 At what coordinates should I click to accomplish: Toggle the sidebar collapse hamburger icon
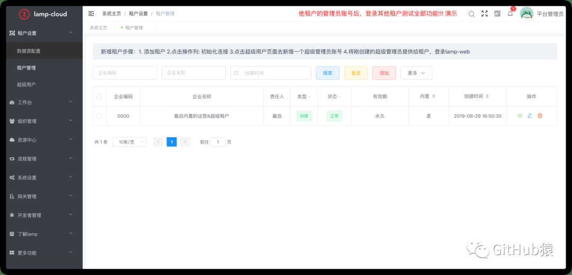(91, 13)
